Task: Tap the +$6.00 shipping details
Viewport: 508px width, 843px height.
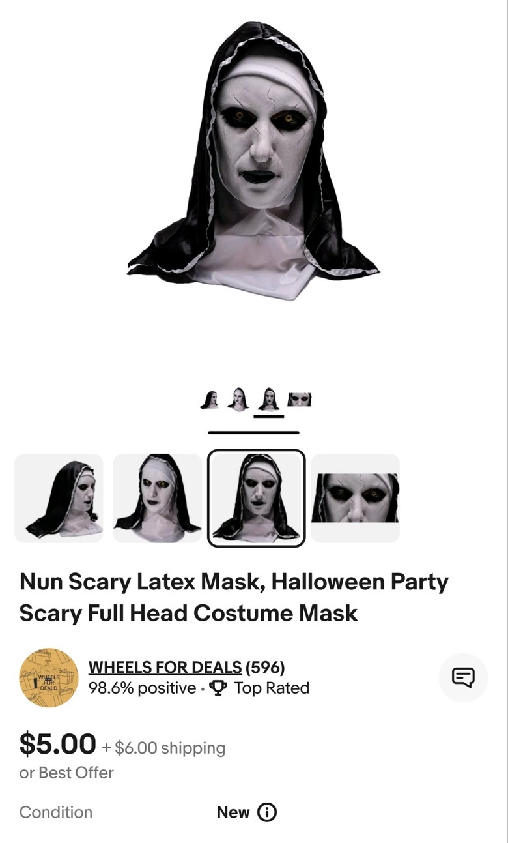Action: (x=163, y=748)
